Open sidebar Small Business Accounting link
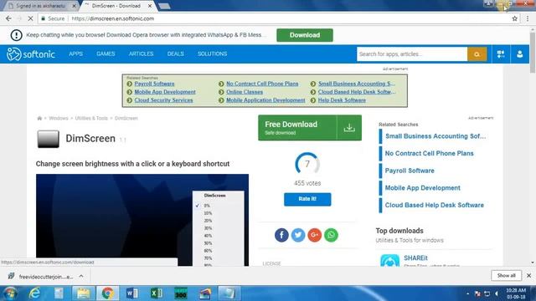The width and height of the screenshot is (536, 301). pyautogui.click(x=435, y=136)
